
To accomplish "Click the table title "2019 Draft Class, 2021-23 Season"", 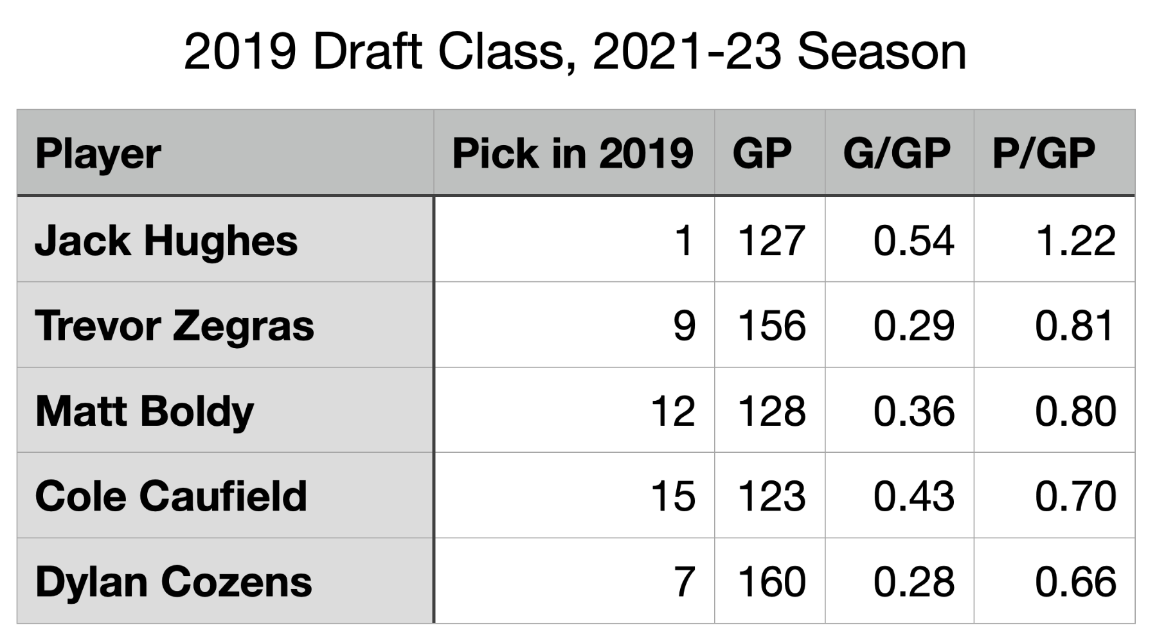I will click(x=575, y=52).
